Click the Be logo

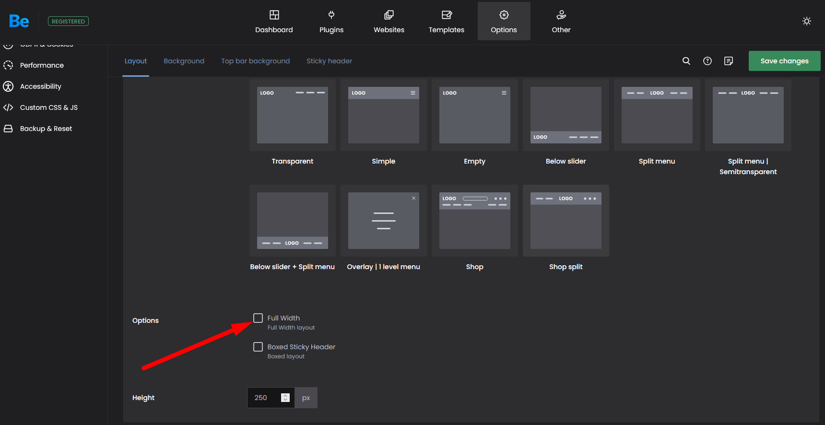tap(19, 21)
